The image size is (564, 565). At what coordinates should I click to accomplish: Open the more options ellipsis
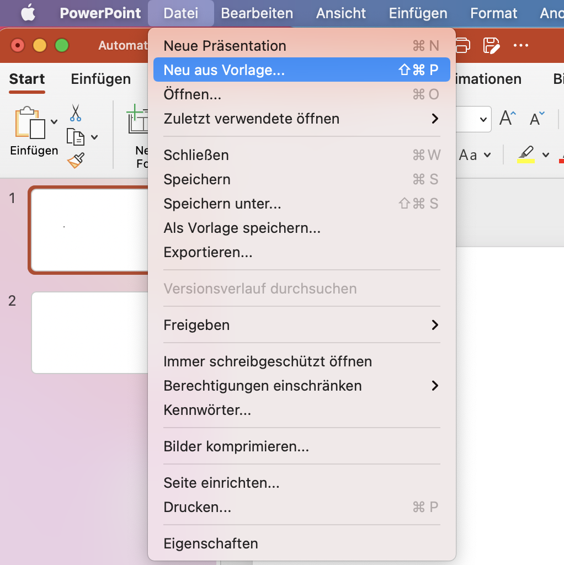(x=521, y=45)
